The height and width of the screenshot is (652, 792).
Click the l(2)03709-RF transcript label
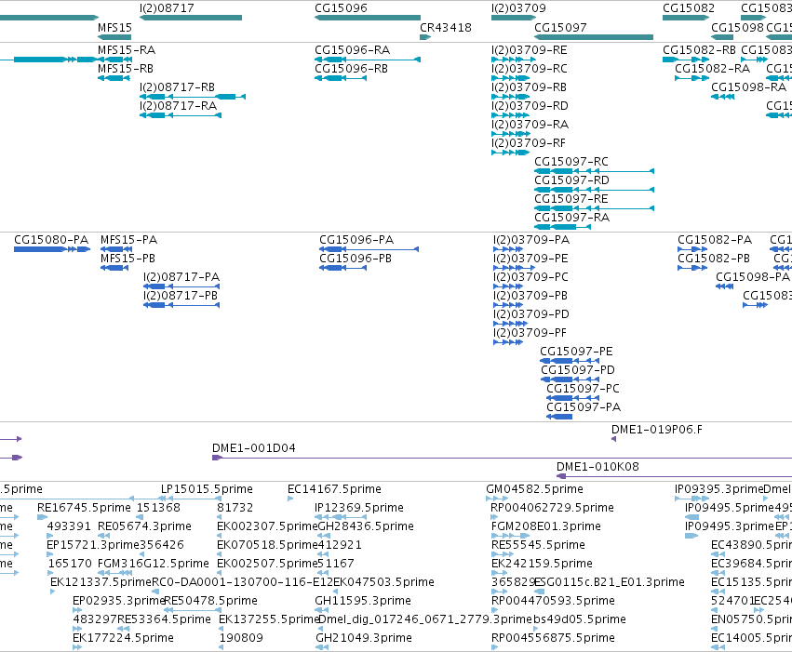pyautogui.click(x=529, y=143)
